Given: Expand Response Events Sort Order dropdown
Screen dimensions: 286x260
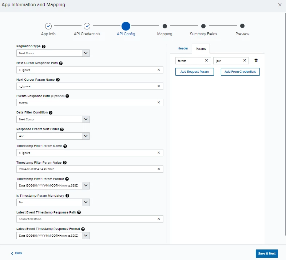Looking at the screenshot, I should click(53, 136).
